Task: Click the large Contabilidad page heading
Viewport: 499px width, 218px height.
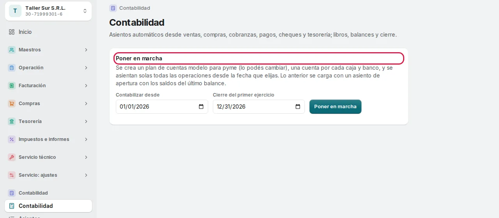Action: (137, 23)
